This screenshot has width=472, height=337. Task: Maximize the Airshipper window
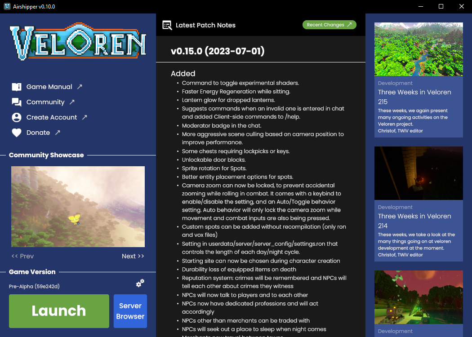(441, 7)
